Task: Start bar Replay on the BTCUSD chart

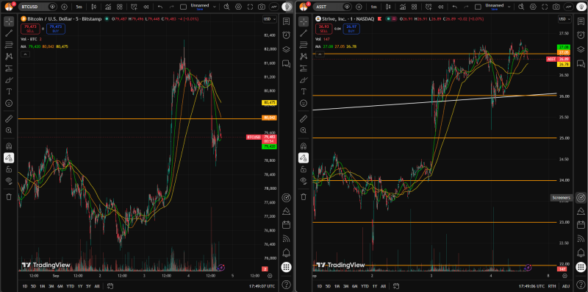Action: pos(146,7)
